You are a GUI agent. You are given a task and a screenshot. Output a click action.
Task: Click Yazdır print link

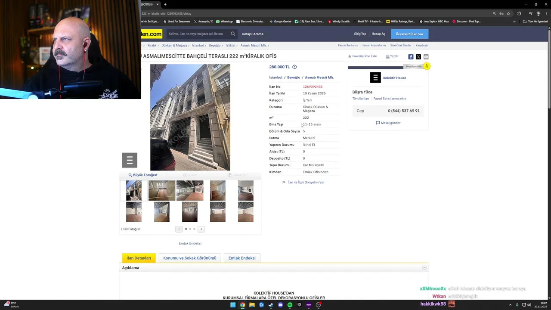(x=392, y=56)
